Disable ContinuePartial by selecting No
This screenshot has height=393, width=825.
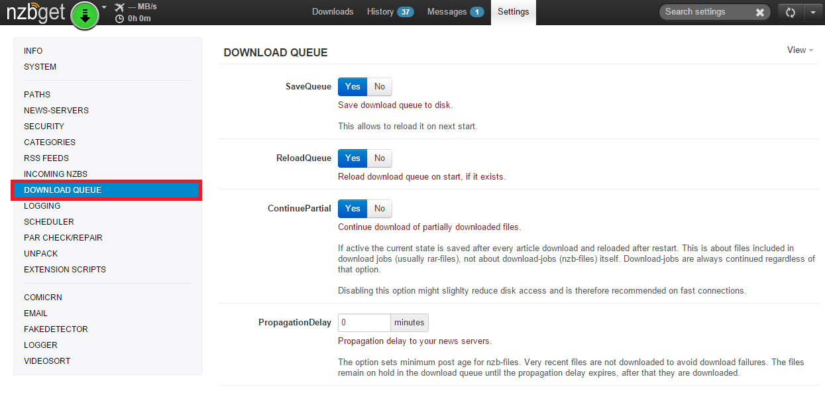click(x=380, y=209)
